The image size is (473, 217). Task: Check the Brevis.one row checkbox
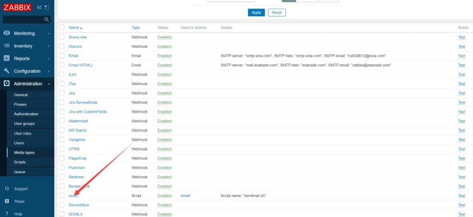coord(62,37)
